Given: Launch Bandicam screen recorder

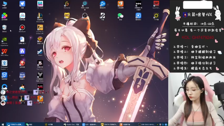Looking at the screenshot, I should click(x=22, y=29).
